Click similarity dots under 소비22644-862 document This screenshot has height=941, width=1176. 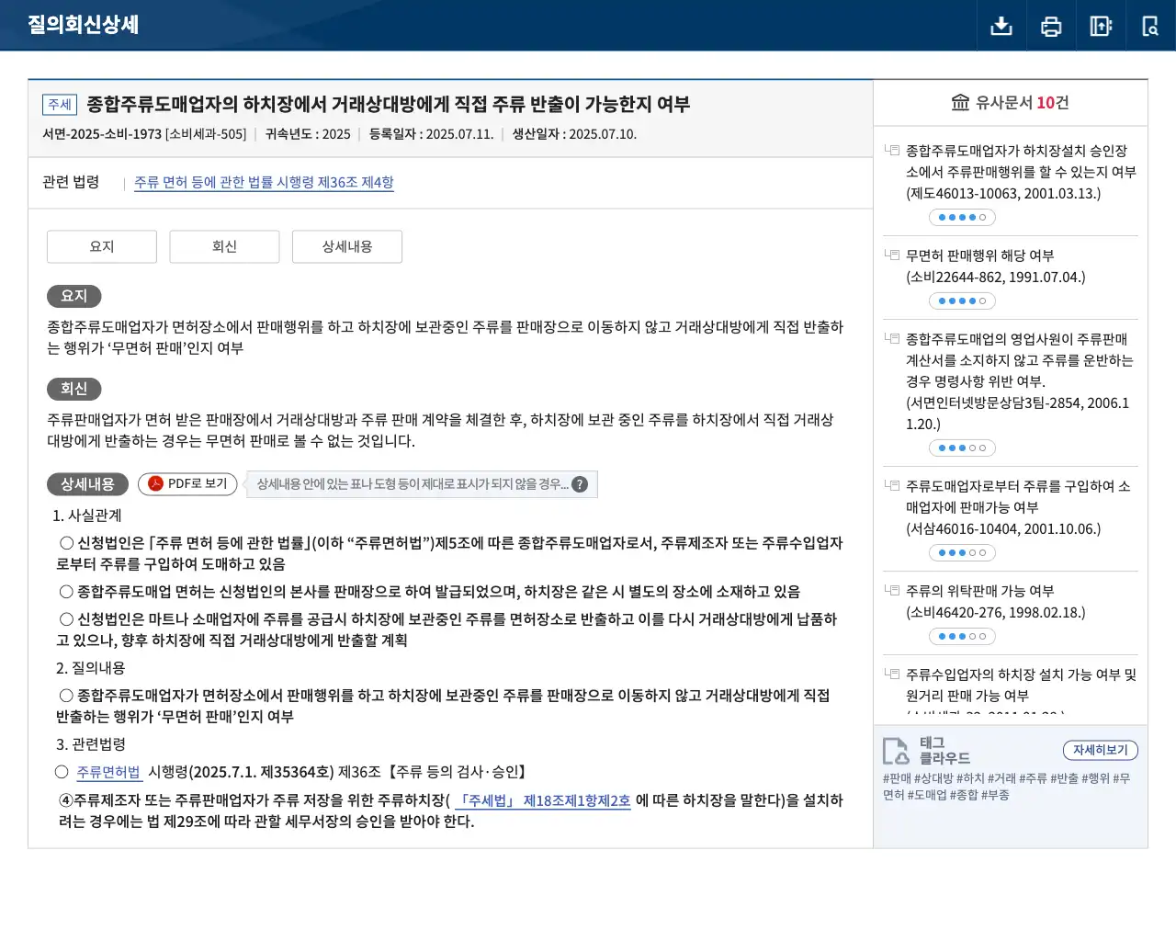coord(962,301)
